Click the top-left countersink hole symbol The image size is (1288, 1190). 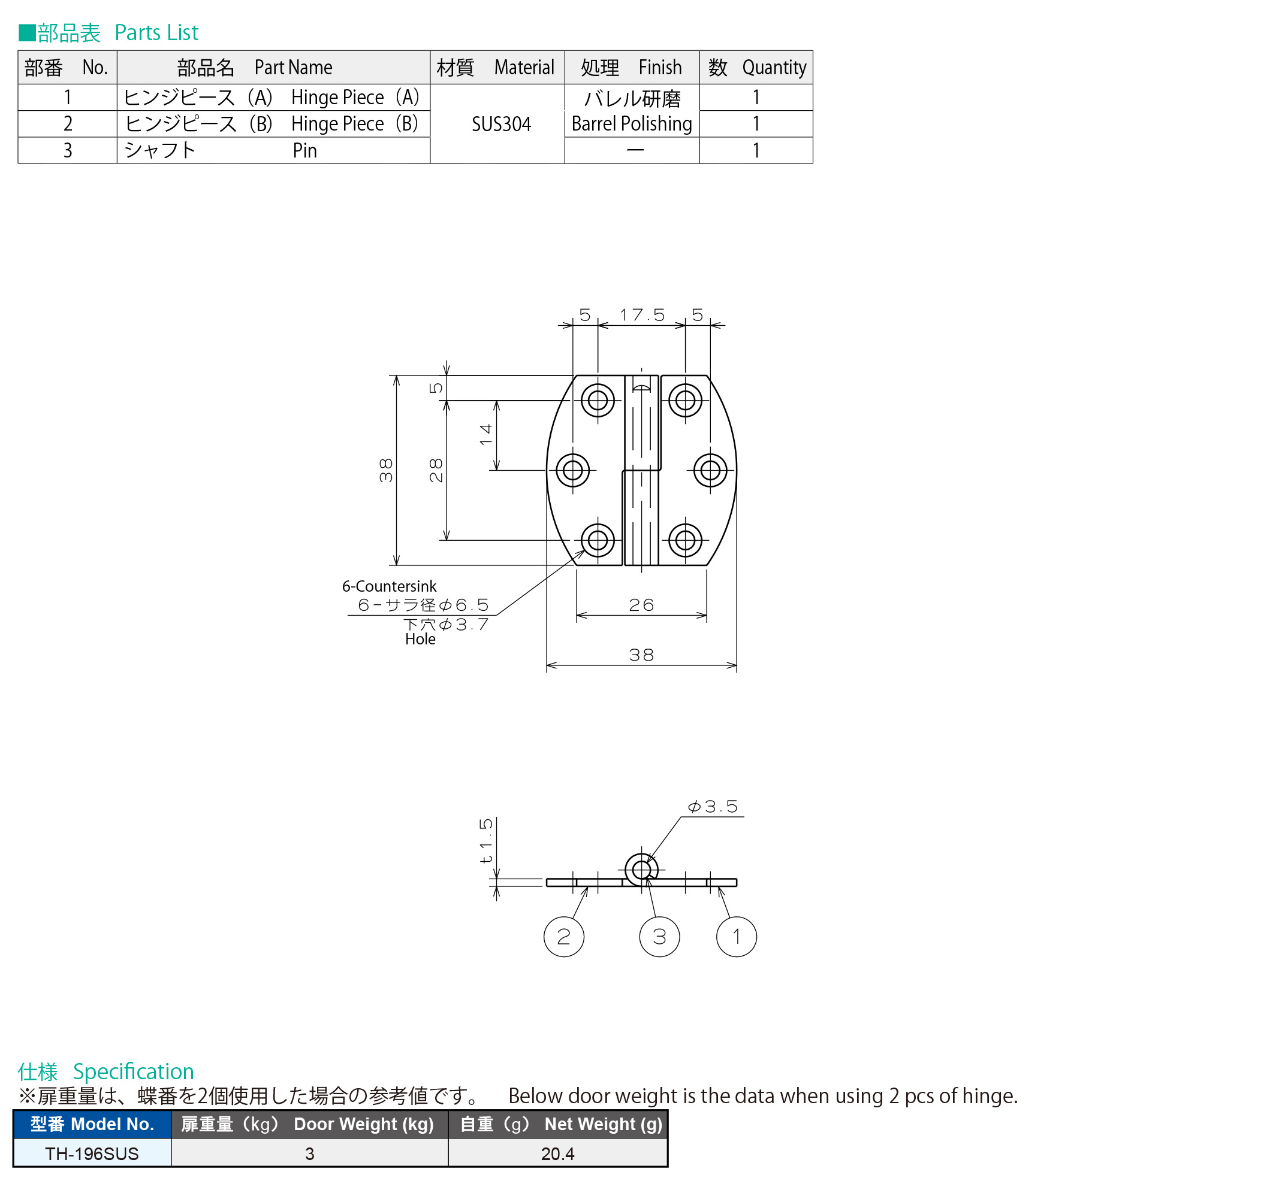[598, 401]
